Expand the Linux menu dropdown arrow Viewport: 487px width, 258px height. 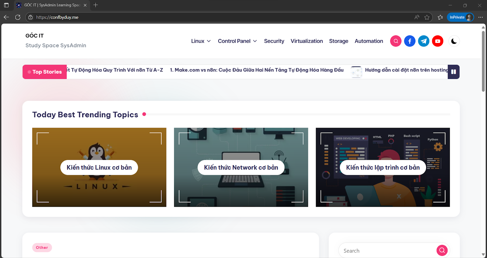click(x=209, y=41)
